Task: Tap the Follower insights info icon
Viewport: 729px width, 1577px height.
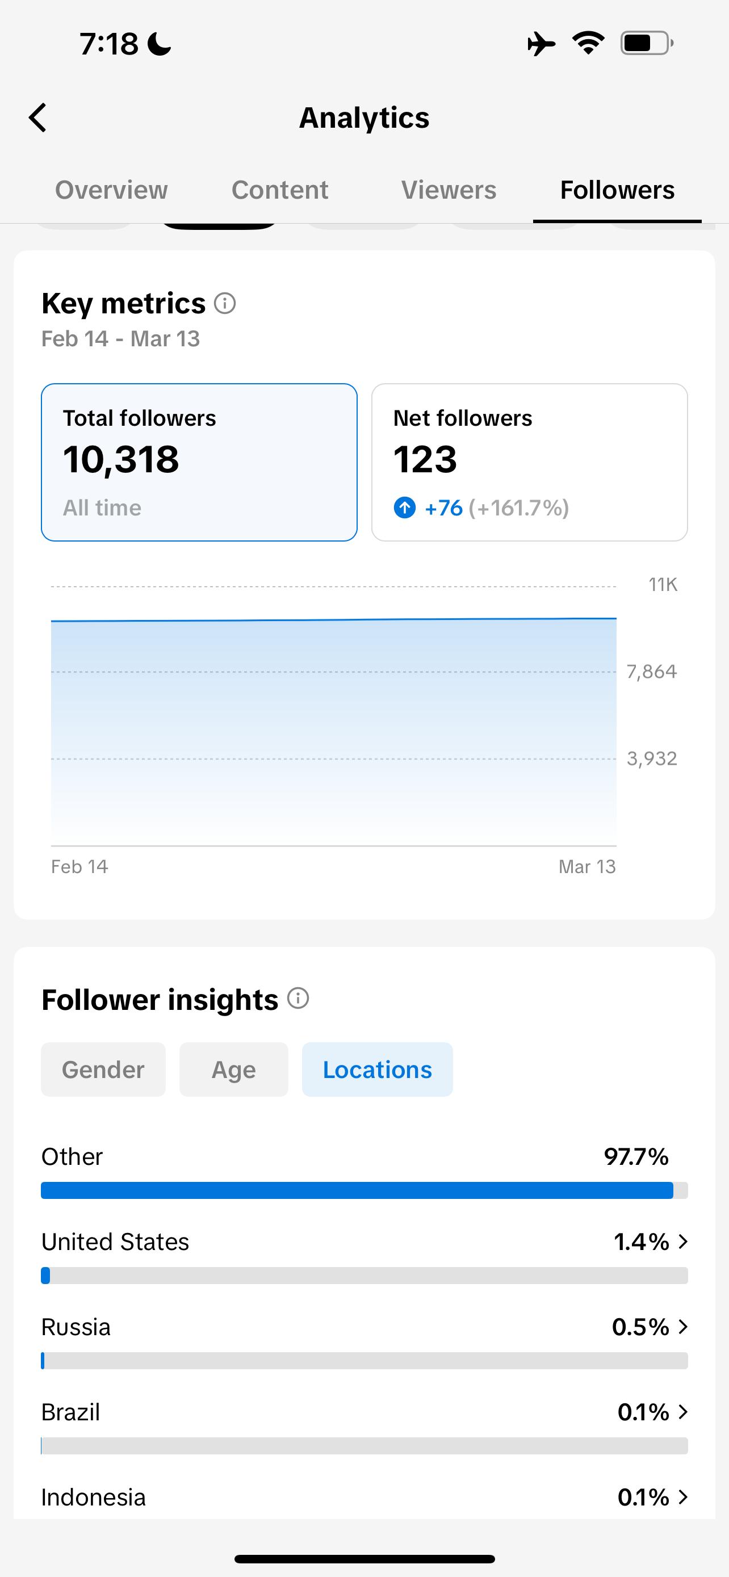Action: (x=298, y=999)
